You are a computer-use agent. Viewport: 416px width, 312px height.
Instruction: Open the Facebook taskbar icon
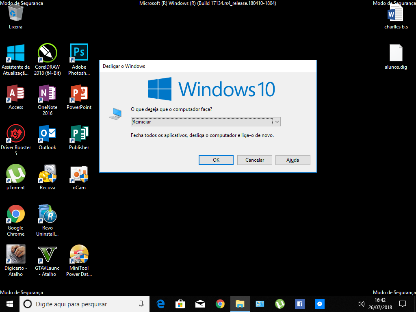[x=299, y=304]
